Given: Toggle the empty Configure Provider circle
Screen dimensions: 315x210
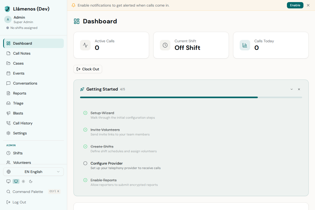Looking at the screenshot, I should coord(85,163).
